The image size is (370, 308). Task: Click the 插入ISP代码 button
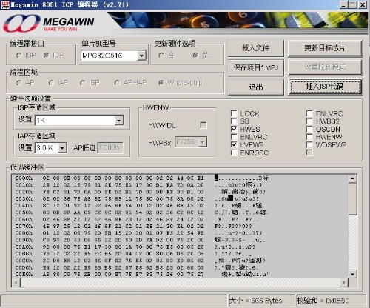[325, 87]
